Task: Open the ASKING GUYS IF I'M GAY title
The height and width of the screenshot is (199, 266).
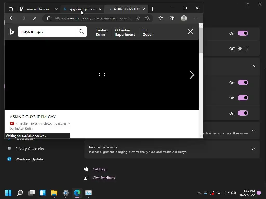Action: (x=32, y=117)
